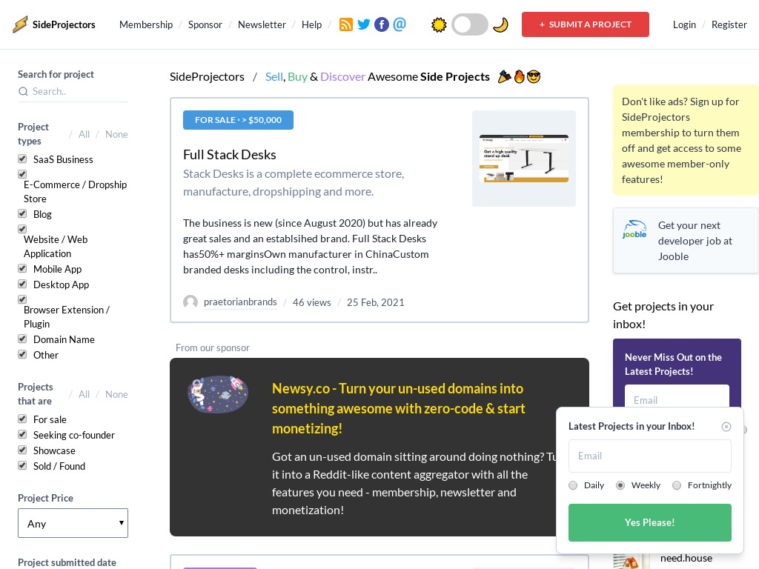Uncheck the Desktop App checkbox
Screen dimensions: 759x569
point(22,284)
